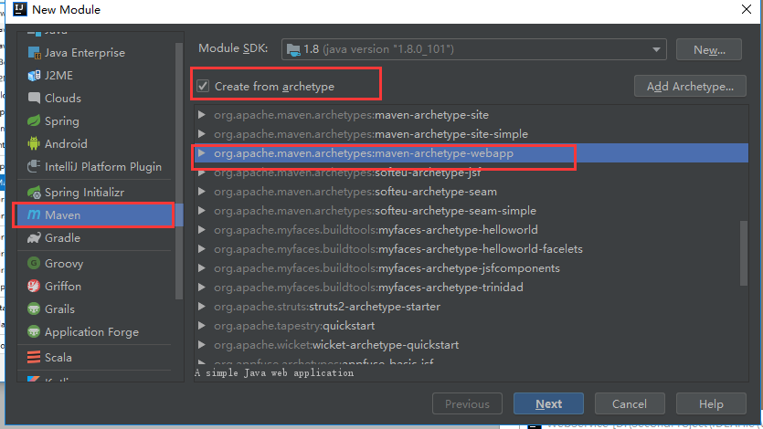Click the Help button
Viewport: 763px width, 429px height.
711,403
